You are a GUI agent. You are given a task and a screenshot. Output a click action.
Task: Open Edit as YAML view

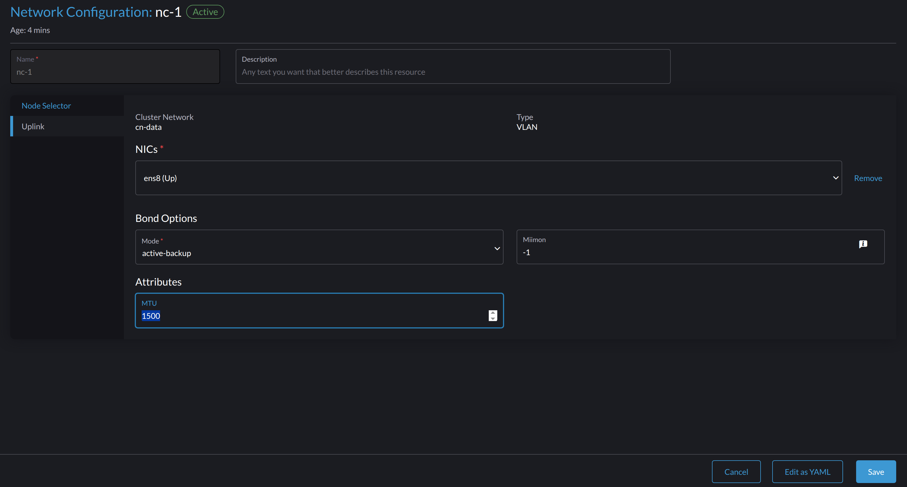[807, 472]
